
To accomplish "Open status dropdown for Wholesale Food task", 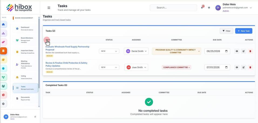I will 109,51.
